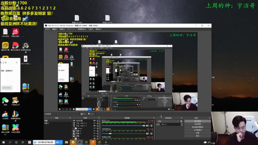This screenshot has height=145, width=258.
Task: Mute the mic/Aux channel speaker icon
Action: (147, 126)
